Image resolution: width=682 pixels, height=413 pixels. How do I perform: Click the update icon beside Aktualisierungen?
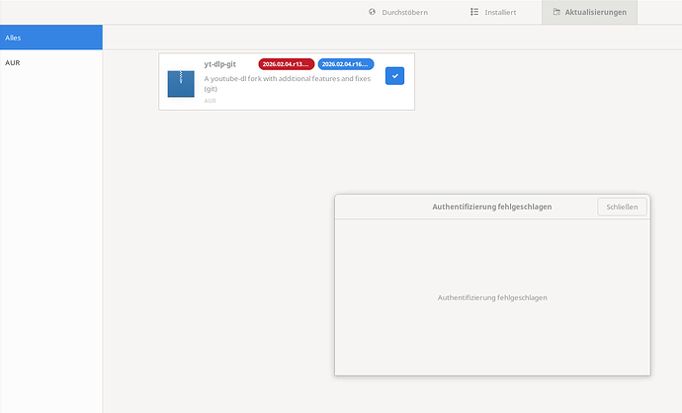556,12
